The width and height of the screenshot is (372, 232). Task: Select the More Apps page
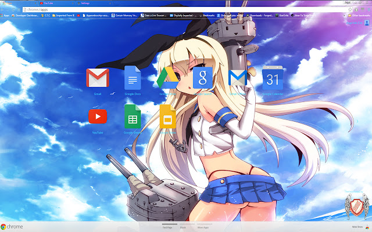(x=203, y=228)
